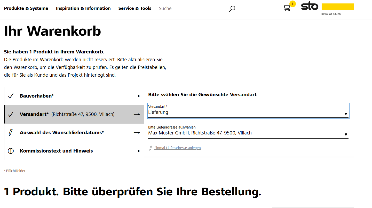This screenshot has height=208, width=372.
Task: Open the shopping cart icon
Action: pyautogui.click(x=287, y=9)
